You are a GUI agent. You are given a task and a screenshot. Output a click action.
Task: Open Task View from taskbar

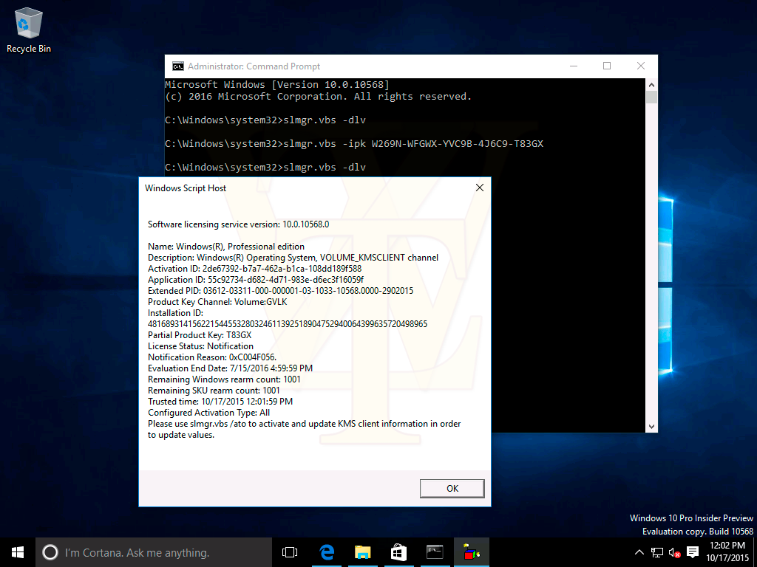coord(290,552)
